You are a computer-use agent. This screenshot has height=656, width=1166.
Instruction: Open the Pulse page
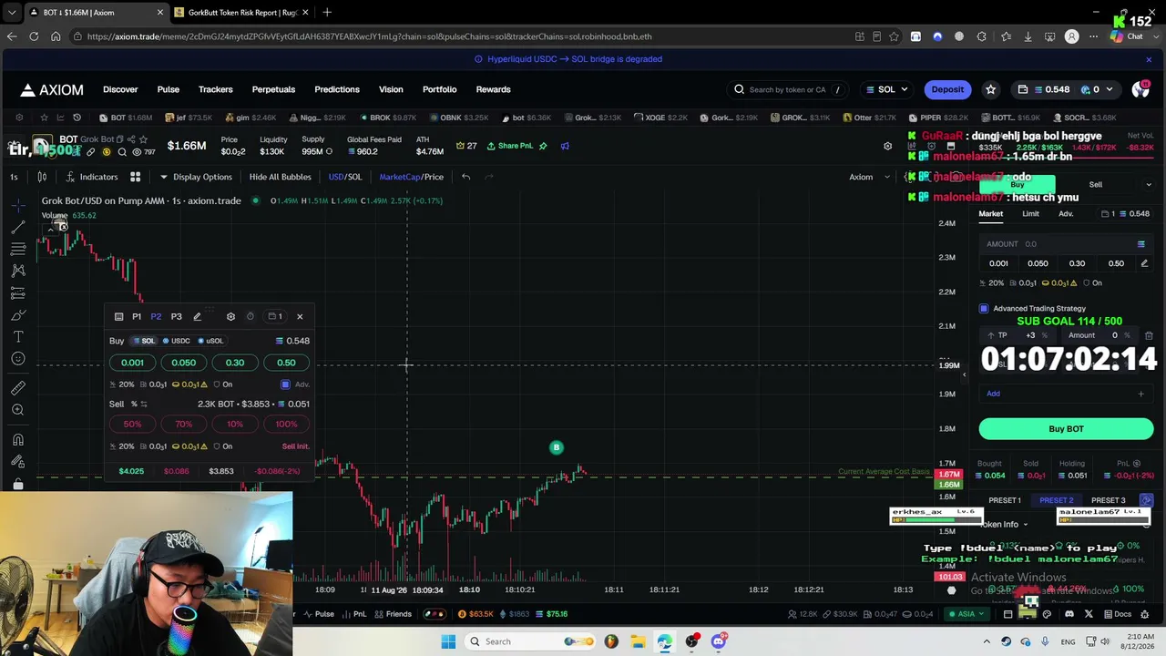pos(168,89)
